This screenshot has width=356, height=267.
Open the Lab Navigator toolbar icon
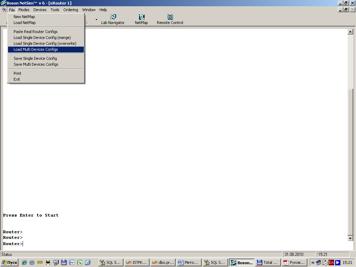pos(113,19)
